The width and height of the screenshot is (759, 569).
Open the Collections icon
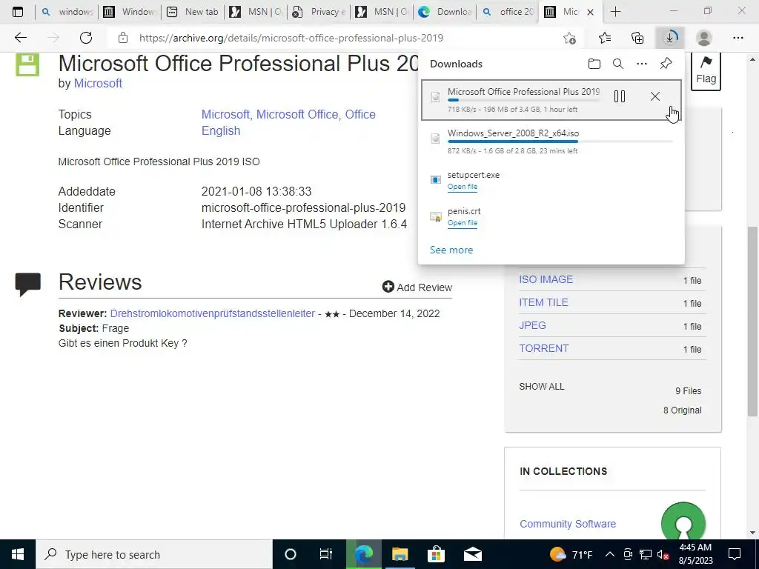click(x=637, y=38)
